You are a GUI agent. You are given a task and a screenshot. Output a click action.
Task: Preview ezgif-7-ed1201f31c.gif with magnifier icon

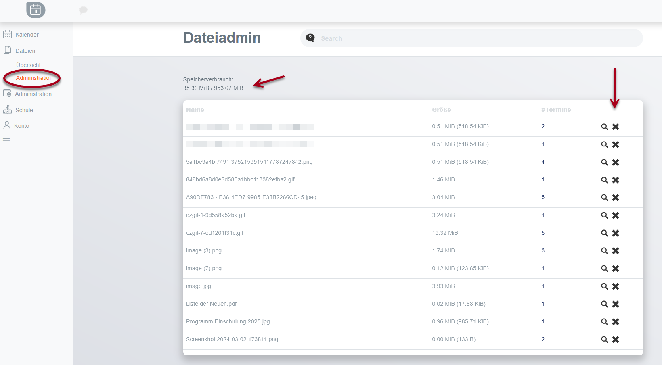604,233
